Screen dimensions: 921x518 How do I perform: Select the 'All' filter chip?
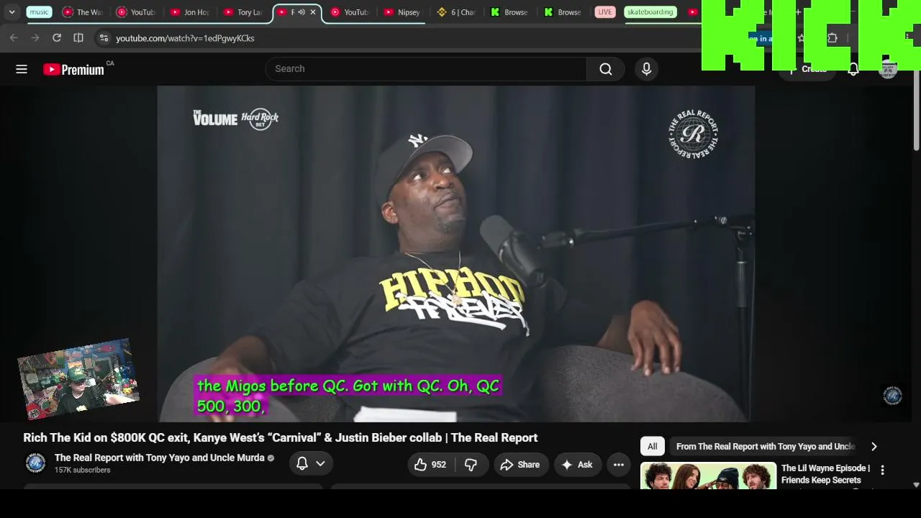(x=652, y=447)
